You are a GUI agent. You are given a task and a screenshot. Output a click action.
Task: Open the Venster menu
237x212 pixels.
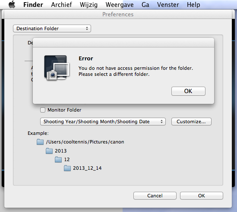pos(168,5)
